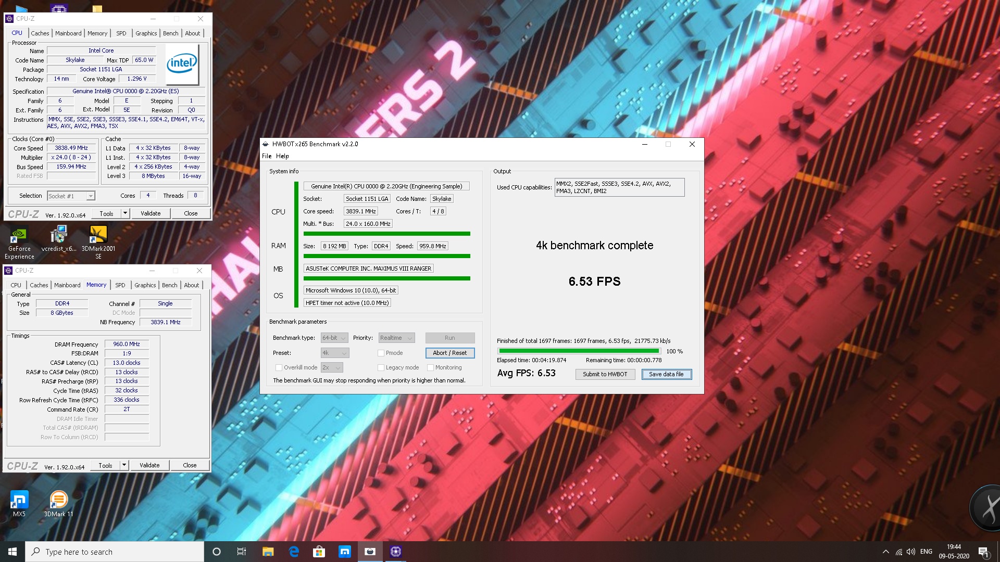Open the vcredist_x64 desktop icon
Screen dimensions: 1000x562
(59, 239)
